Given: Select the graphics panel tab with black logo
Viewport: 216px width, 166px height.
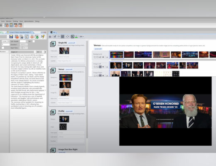Looking at the screenshot, I should click(x=53, y=32).
